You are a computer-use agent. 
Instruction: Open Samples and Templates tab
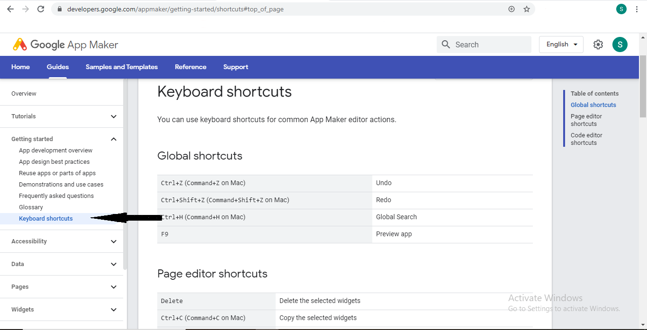tap(122, 67)
